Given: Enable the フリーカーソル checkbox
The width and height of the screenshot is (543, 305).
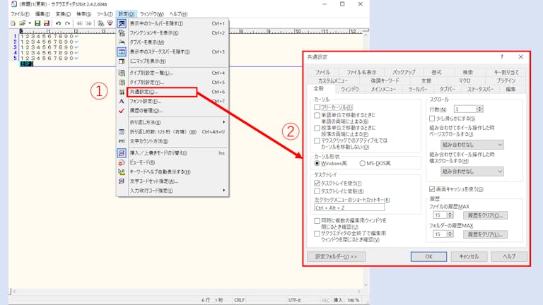Looking at the screenshot, I should click(317, 107).
